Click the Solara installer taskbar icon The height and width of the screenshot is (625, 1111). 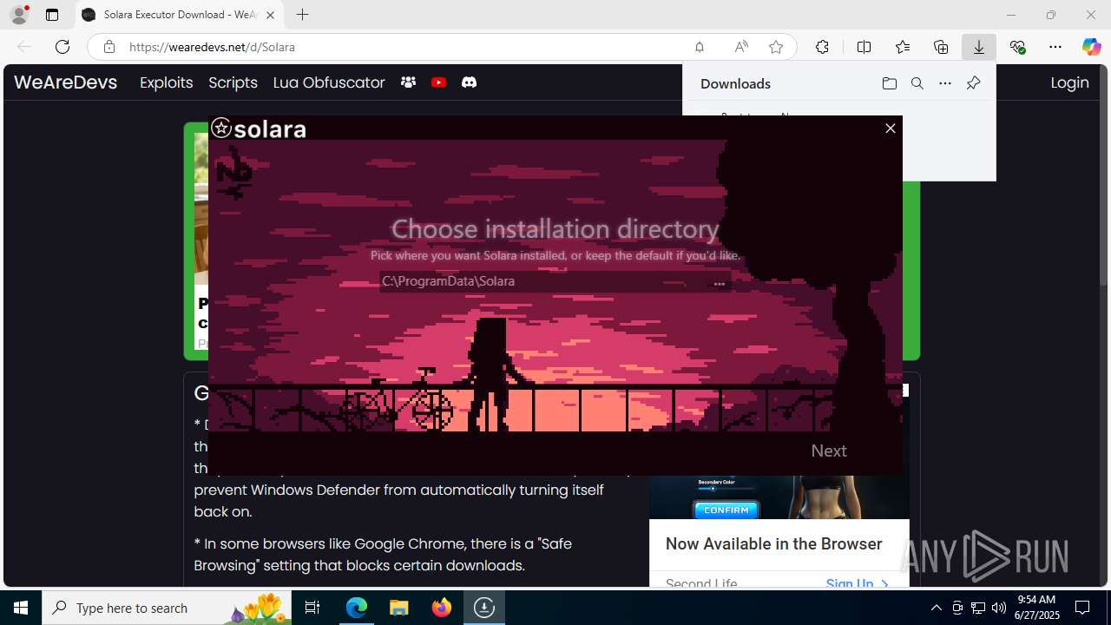tap(483, 608)
